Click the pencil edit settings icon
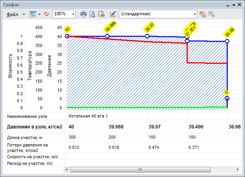 tap(113, 14)
